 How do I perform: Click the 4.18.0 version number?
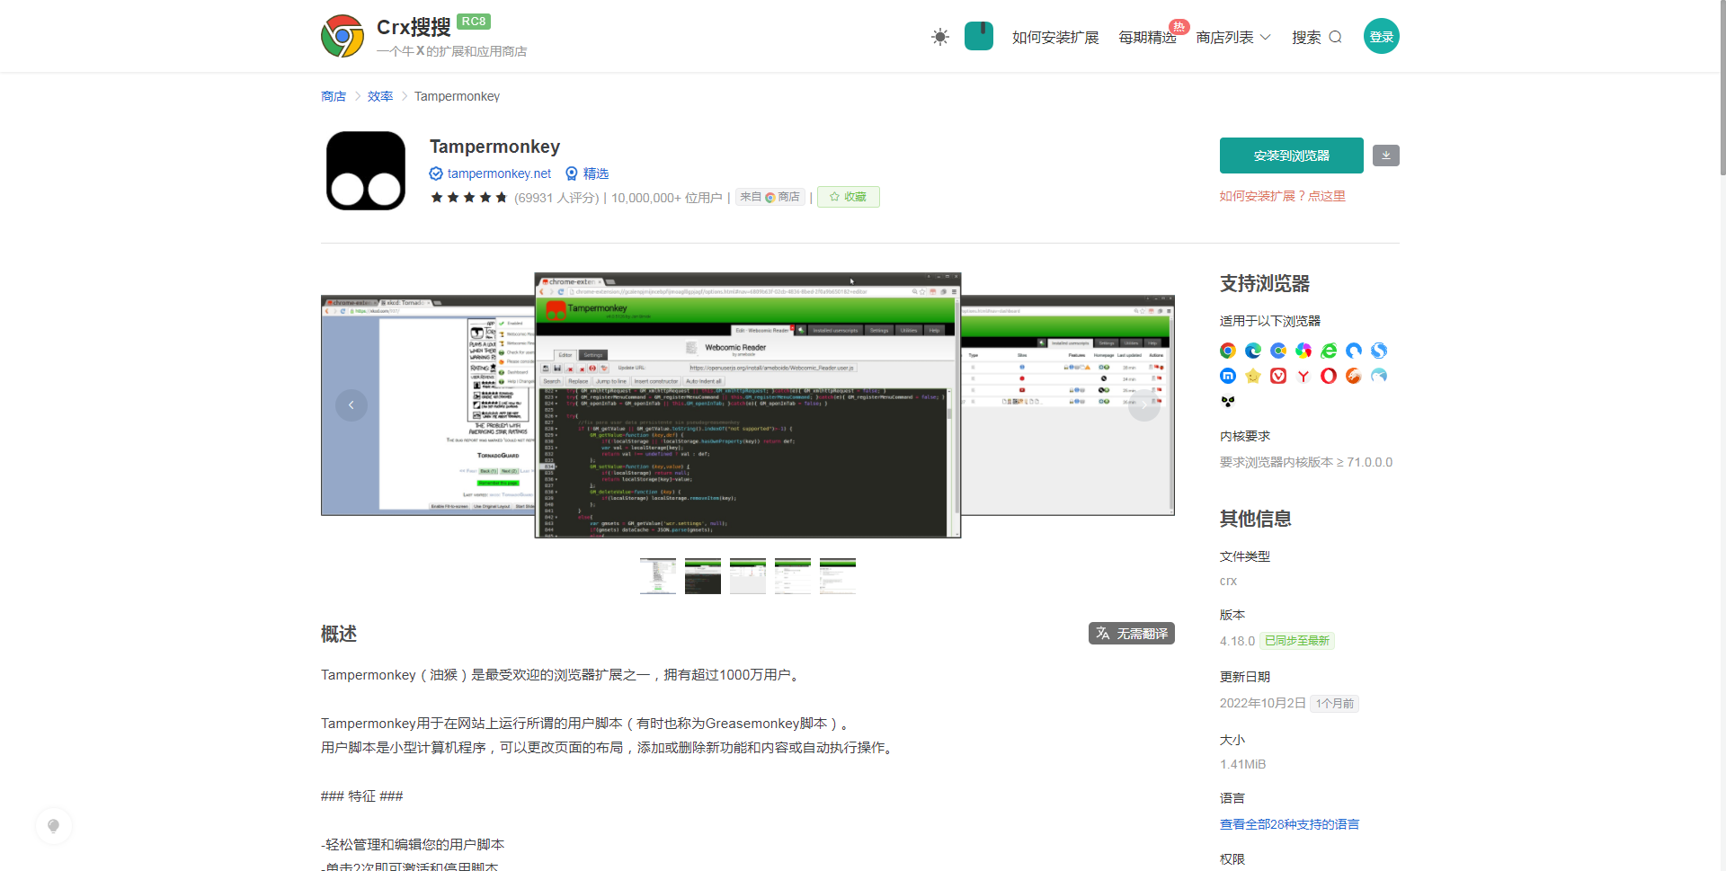click(x=1237, y=641)
